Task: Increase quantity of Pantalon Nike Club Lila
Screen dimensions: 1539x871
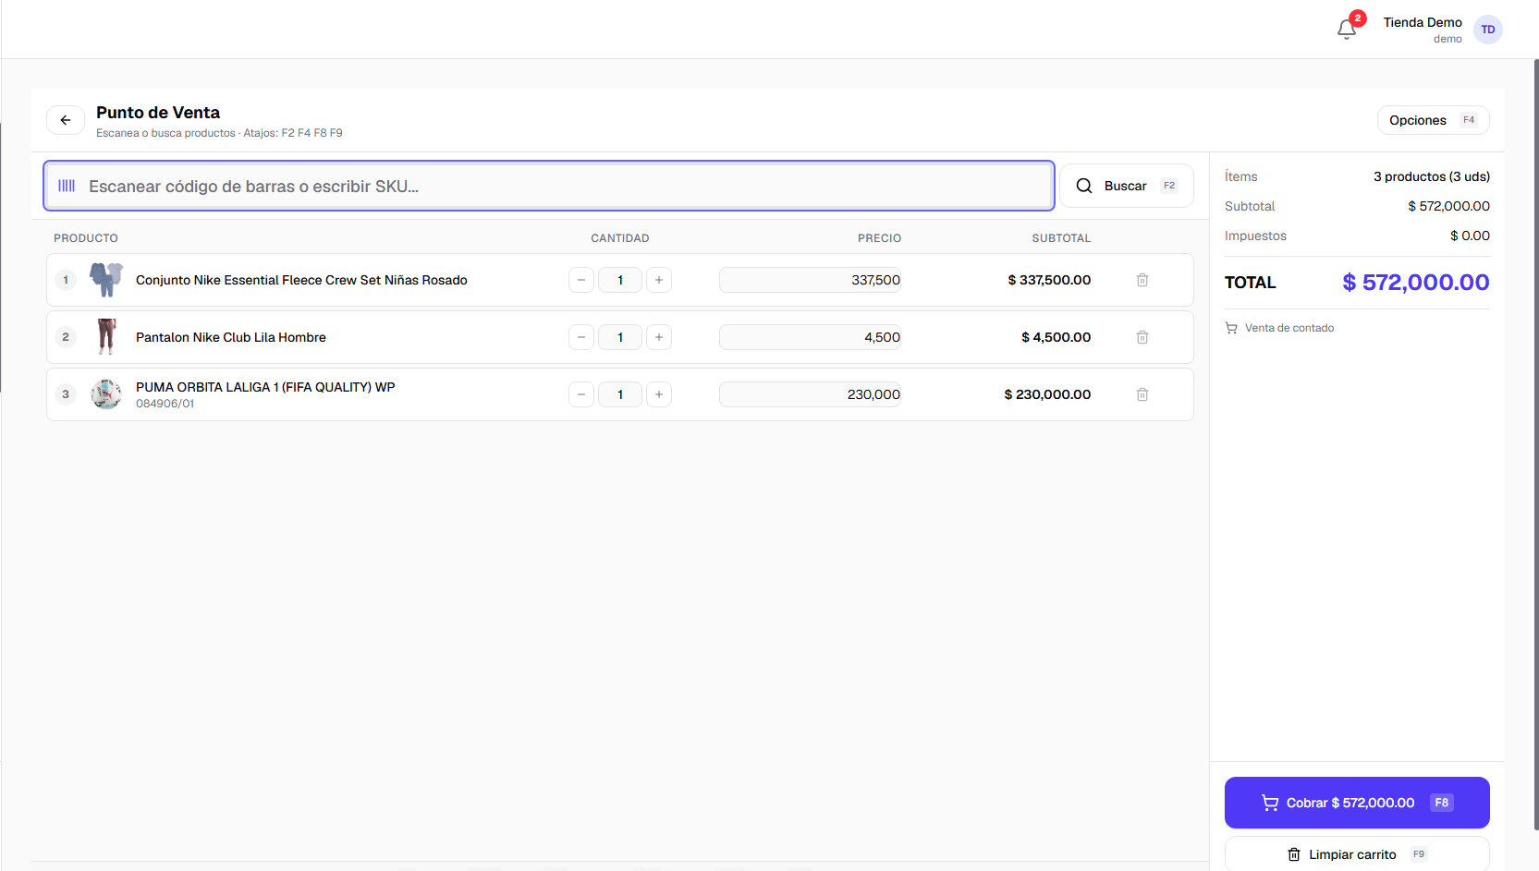Action: (x=659, y=337)
